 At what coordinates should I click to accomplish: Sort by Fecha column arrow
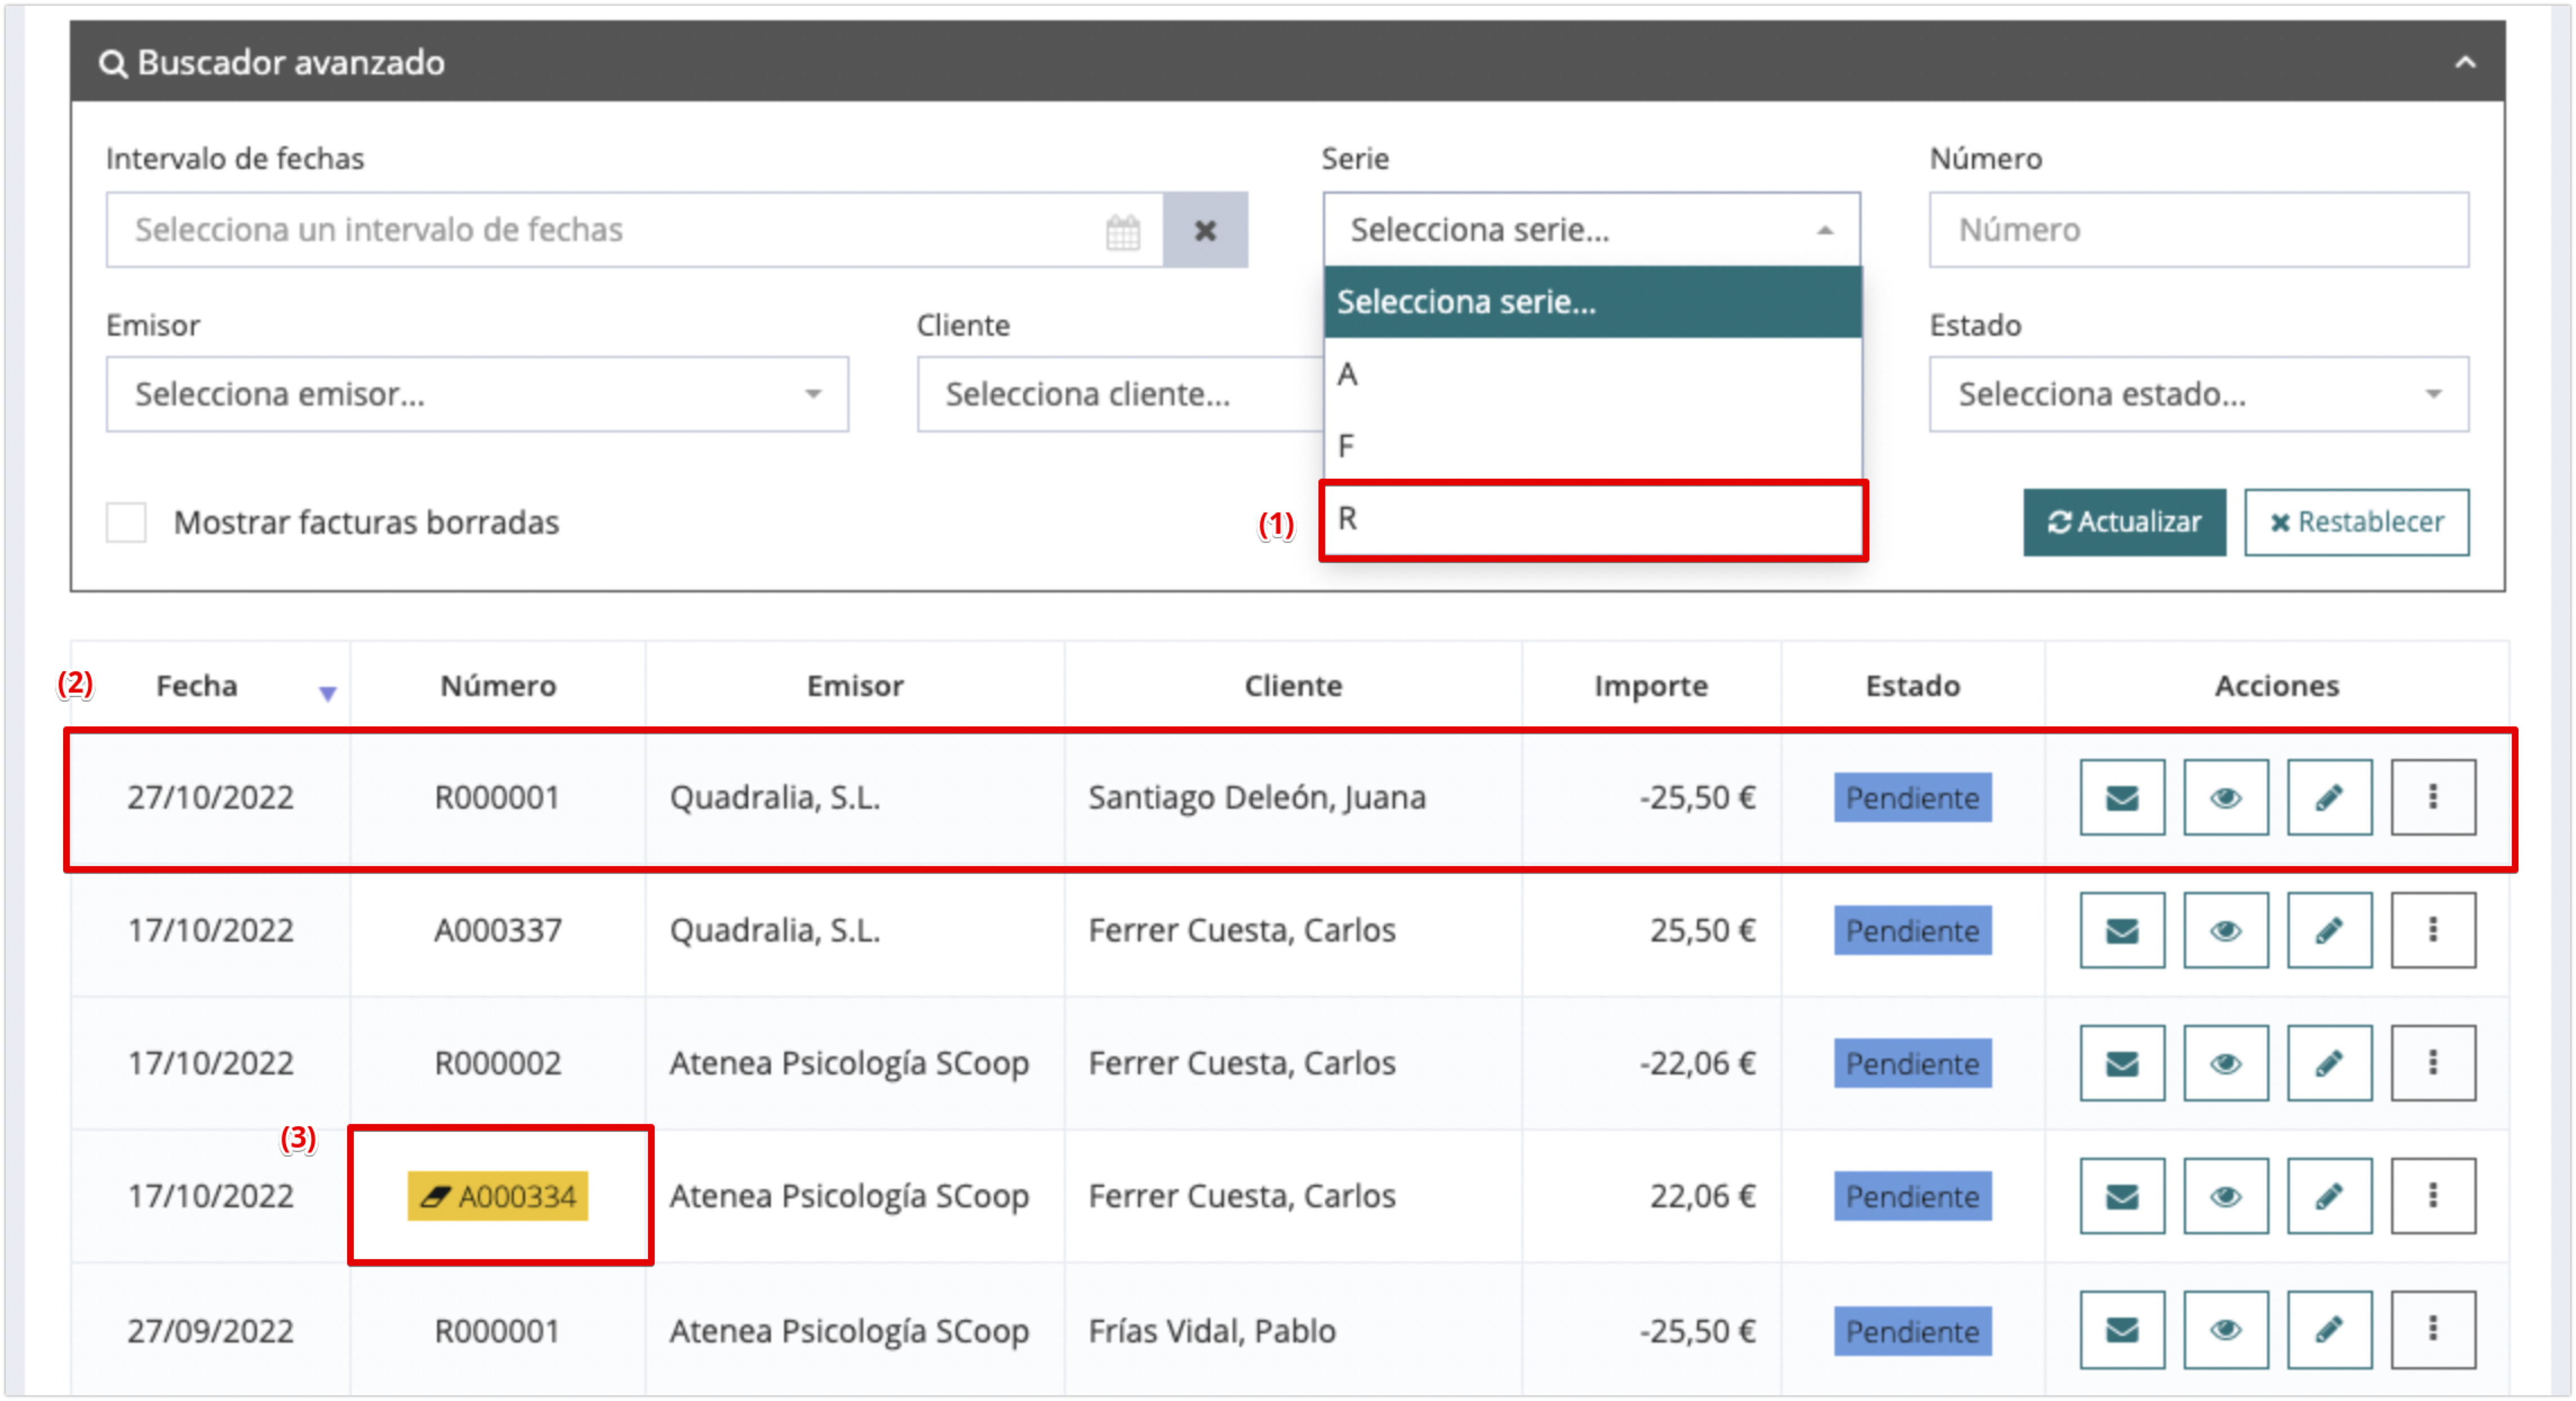pos(327,693)
